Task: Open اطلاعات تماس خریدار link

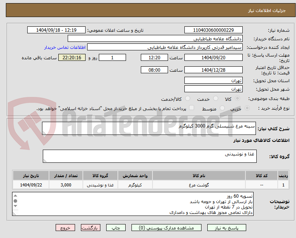Action: 65,47
